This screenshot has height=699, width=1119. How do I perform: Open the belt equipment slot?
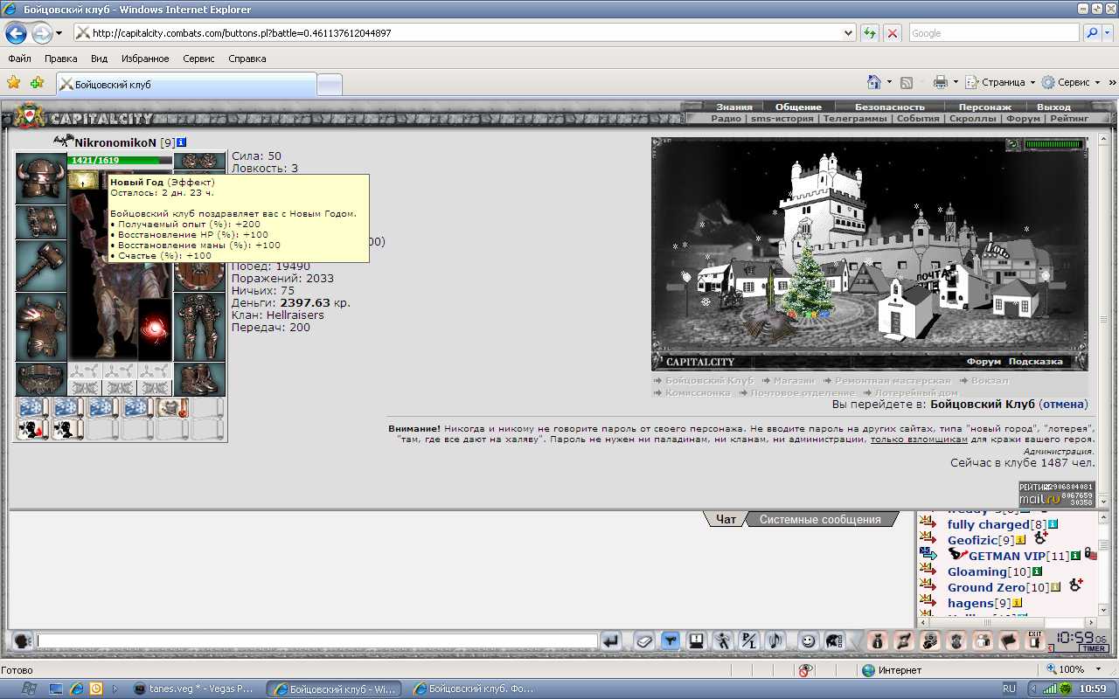[x=41, y=379]
